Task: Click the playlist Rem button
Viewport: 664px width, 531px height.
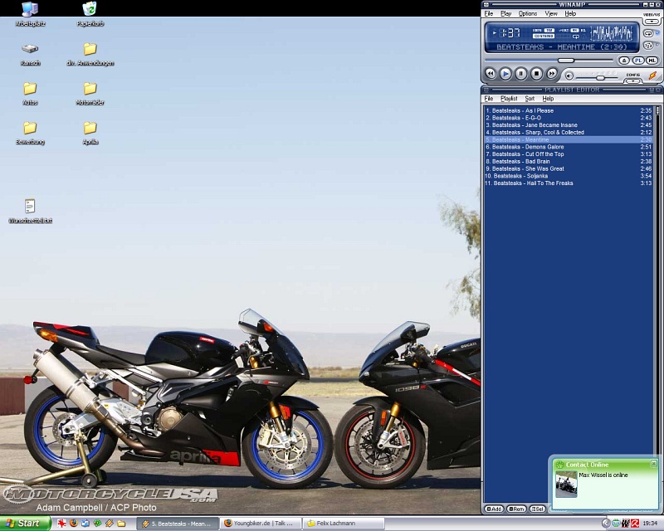Action: [x=516, y=509]
